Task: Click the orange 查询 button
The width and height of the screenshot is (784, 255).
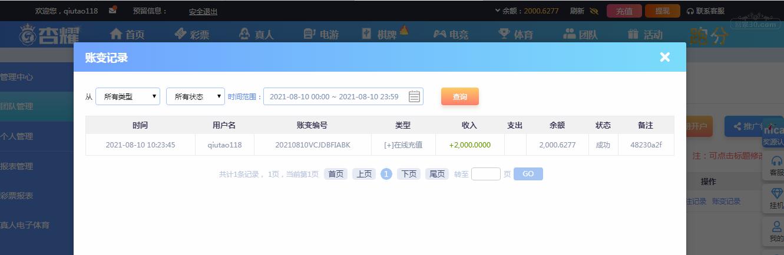Action: [460, 96]
